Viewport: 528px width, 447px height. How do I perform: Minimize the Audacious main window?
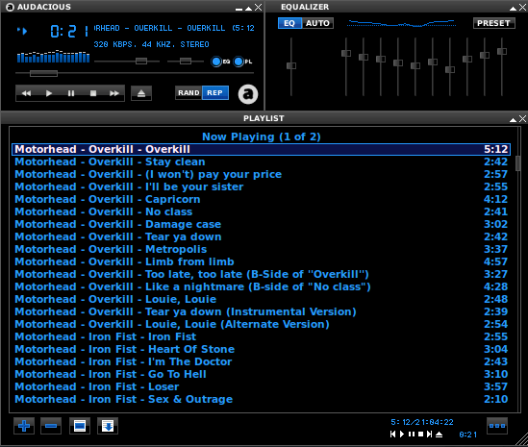pos(239,9)
